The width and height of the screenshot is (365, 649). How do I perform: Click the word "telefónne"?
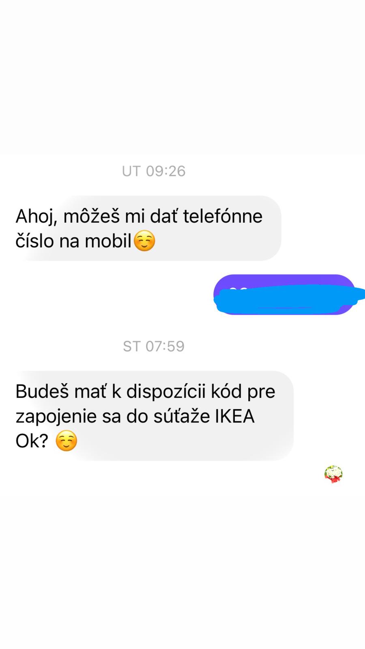(223, 216)
